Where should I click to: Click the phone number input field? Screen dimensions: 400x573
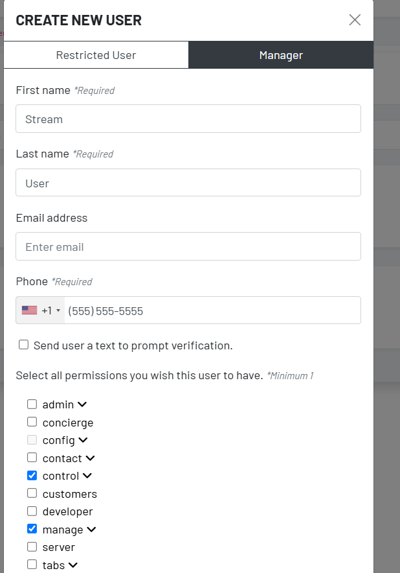pos(214,310)
